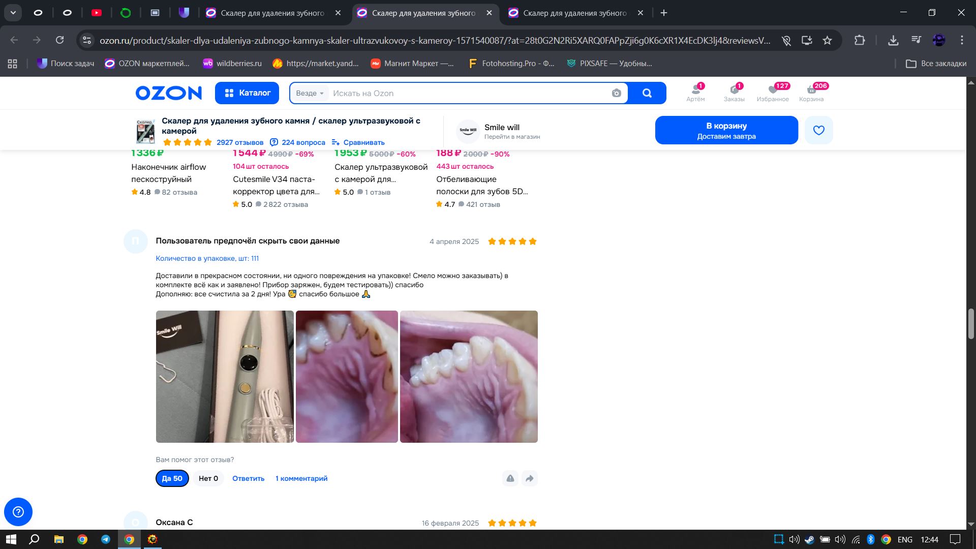This screenshot has height=549, width=976.
Task: Open the '2927 отзывов' reviews link
Action: click(239, 142)
